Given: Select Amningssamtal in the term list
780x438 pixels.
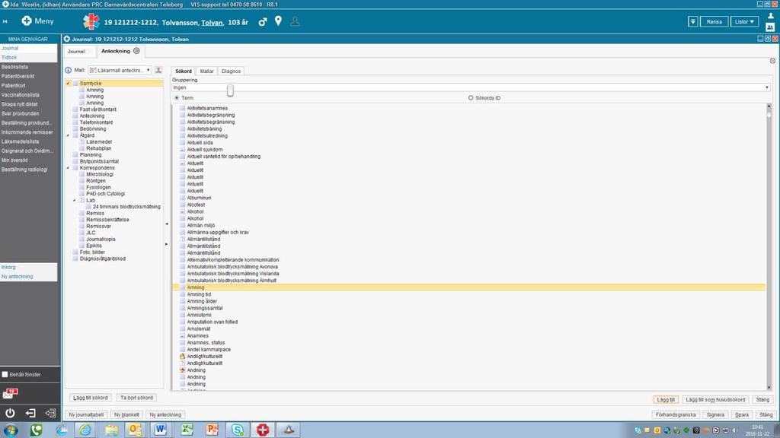Looking at the screenshot, I should [x=204, y=309].
